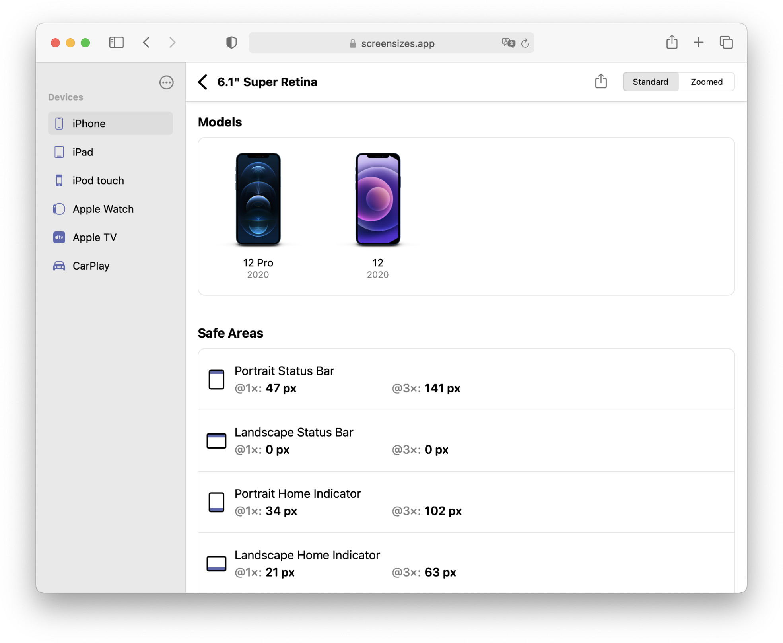Click the Portrait Home Indicator icon

(216, 502)
